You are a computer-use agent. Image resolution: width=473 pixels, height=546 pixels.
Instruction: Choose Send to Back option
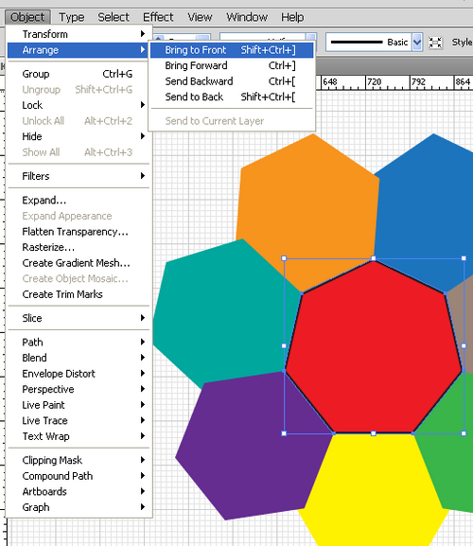click(x=232, y=97)
